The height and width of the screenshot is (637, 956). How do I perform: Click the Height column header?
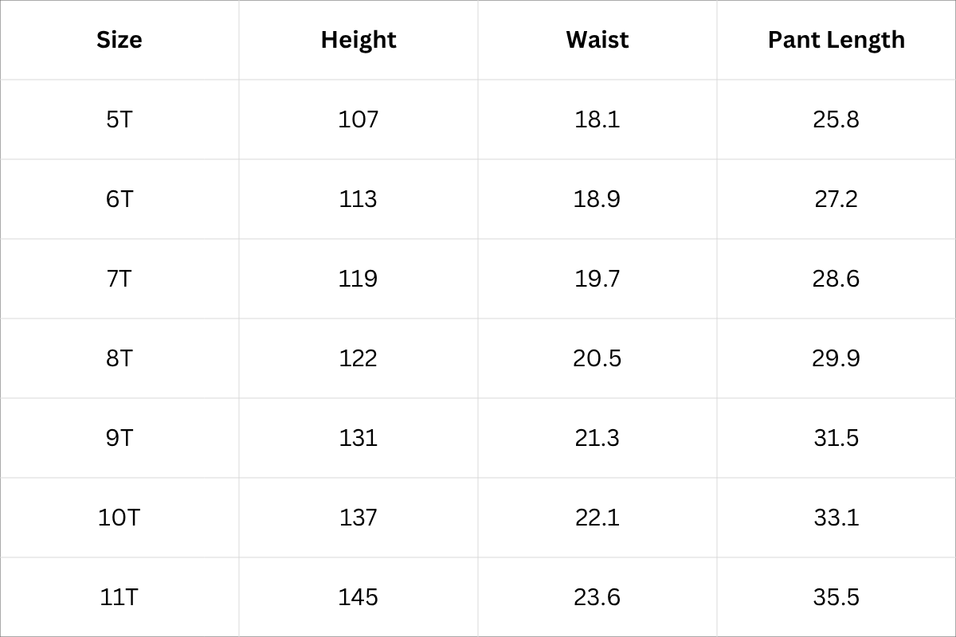(358, 40)
